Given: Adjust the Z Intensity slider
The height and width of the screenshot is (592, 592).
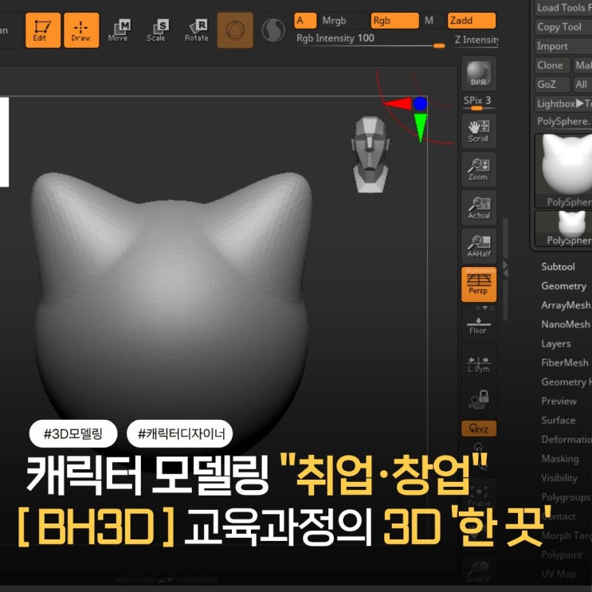Looking at the screenshot, I should [x=476, y=41].
